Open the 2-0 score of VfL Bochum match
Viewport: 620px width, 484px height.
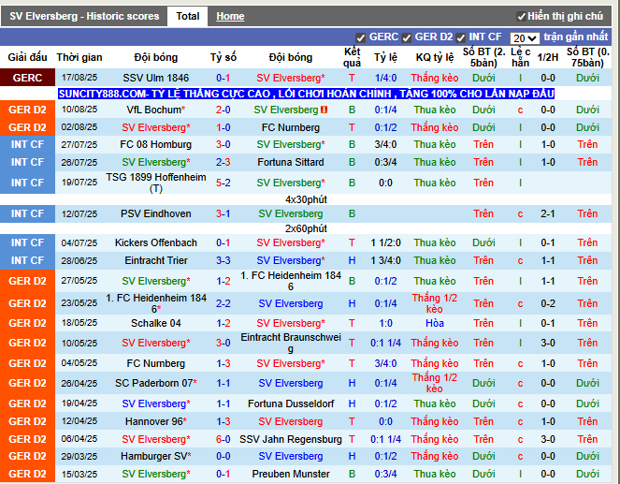pyautogui.click(x=223, y=110)
